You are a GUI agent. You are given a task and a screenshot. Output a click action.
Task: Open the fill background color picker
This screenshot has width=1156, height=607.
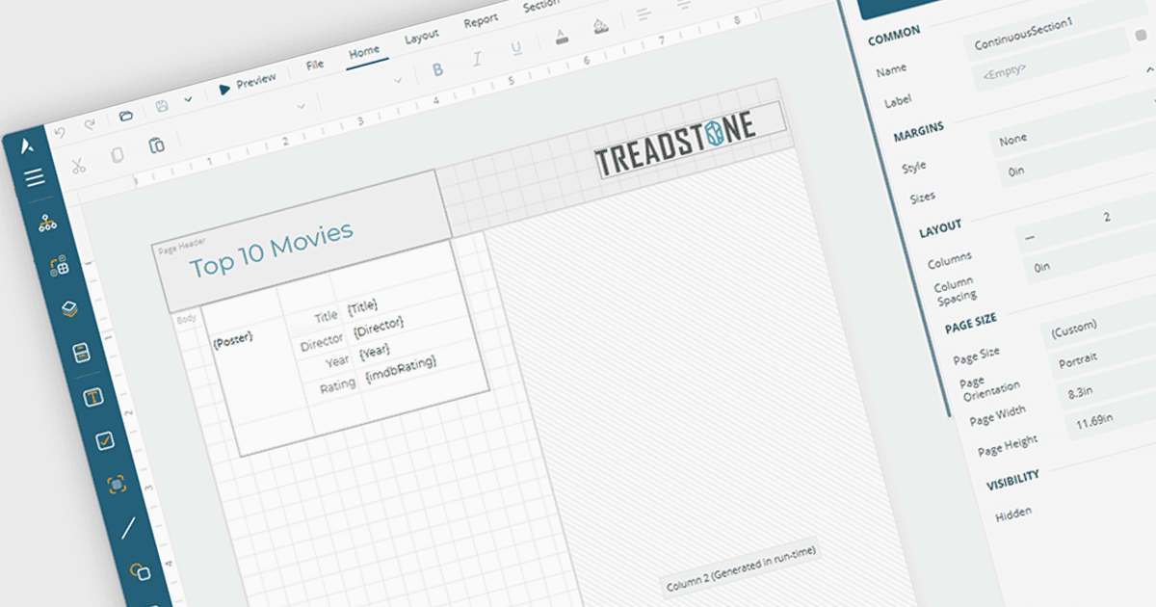(x=600, y=26)
